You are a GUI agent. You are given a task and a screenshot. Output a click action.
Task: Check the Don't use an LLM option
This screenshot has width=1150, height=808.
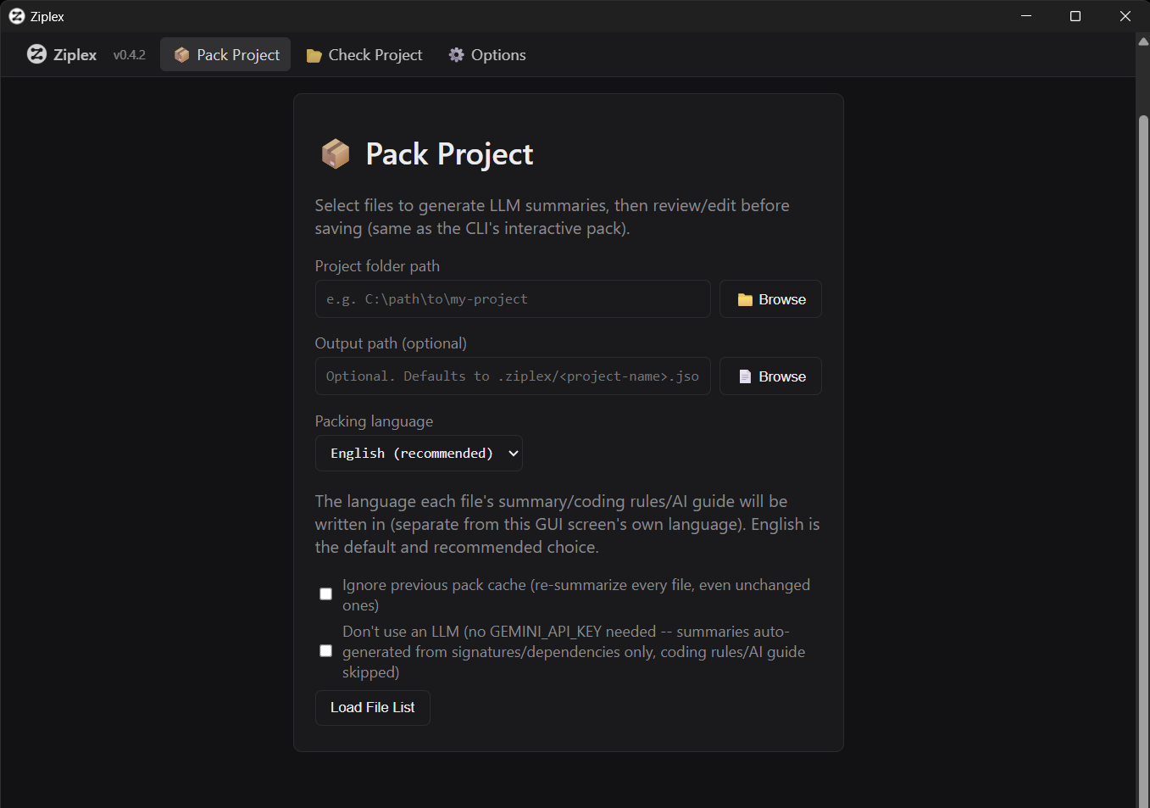pos(325,651)
